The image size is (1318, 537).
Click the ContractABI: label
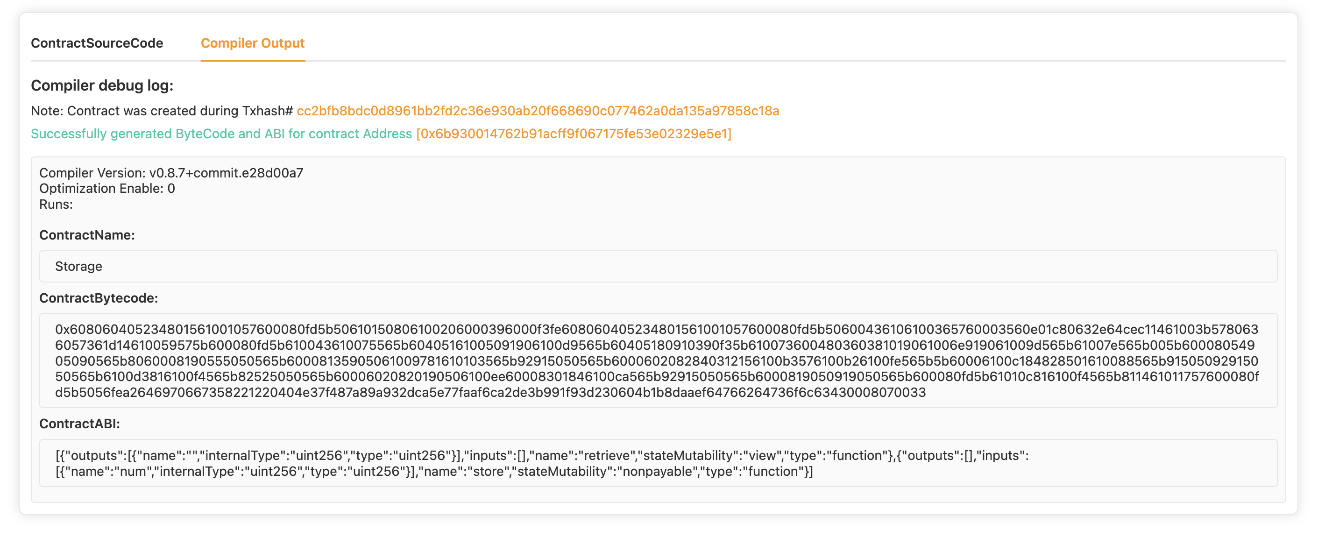[80, 424]
